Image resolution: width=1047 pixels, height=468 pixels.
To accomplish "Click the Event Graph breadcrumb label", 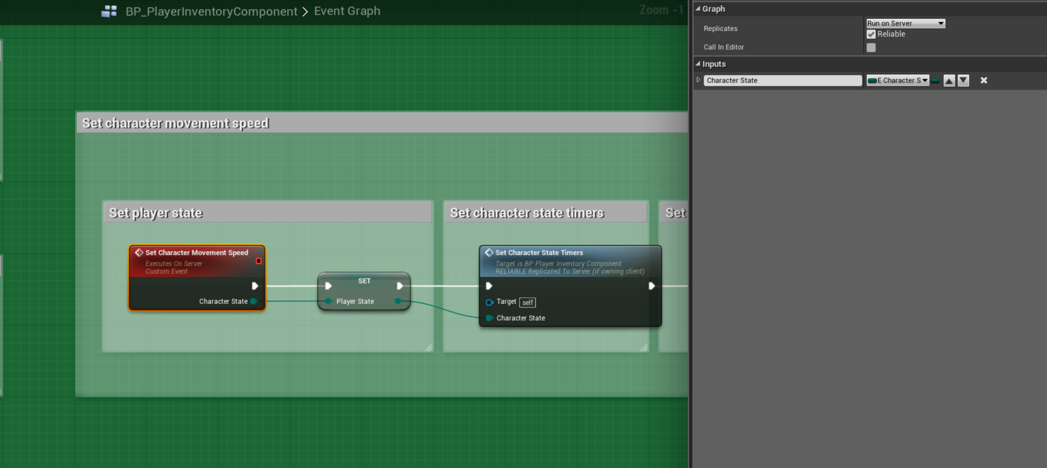I will [347, 11].
